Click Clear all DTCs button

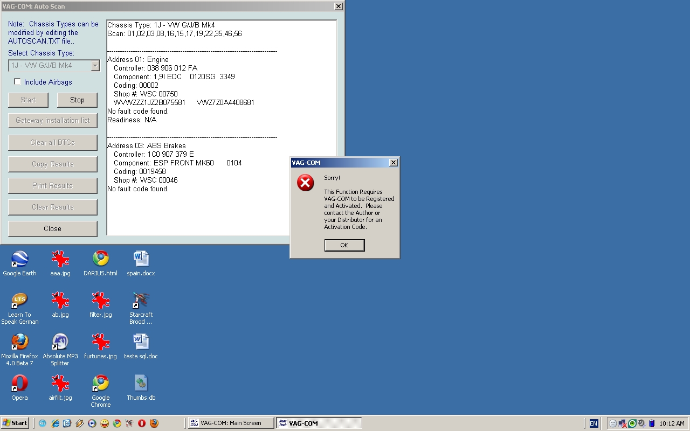(x=52, y=142)
